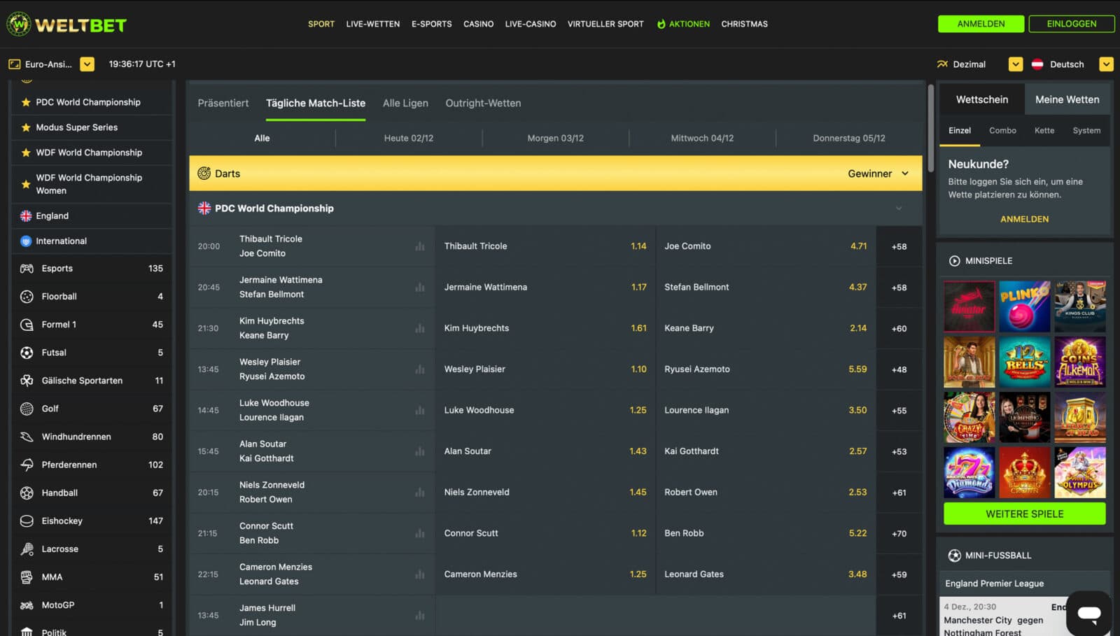Click star next to Modus Super Series

26,127
